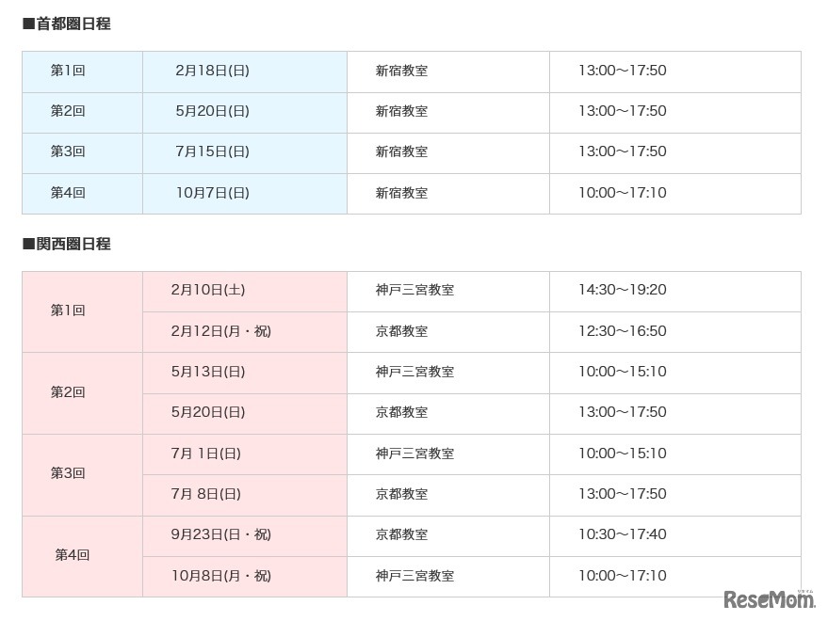
Task: Click the 7月15日(日) date cell
Action: tap(212, 151)
